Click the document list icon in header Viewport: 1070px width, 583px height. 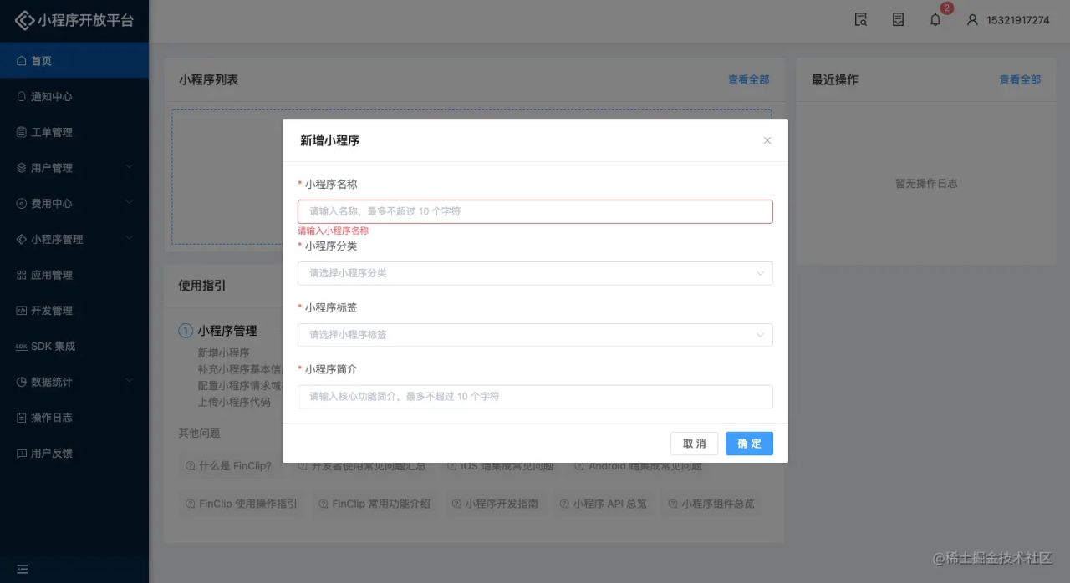pos(898,20)
